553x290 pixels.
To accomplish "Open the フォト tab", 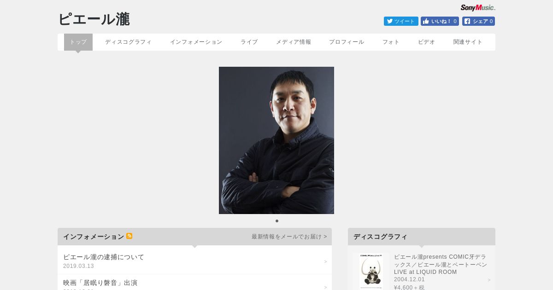I will (391, 42).
